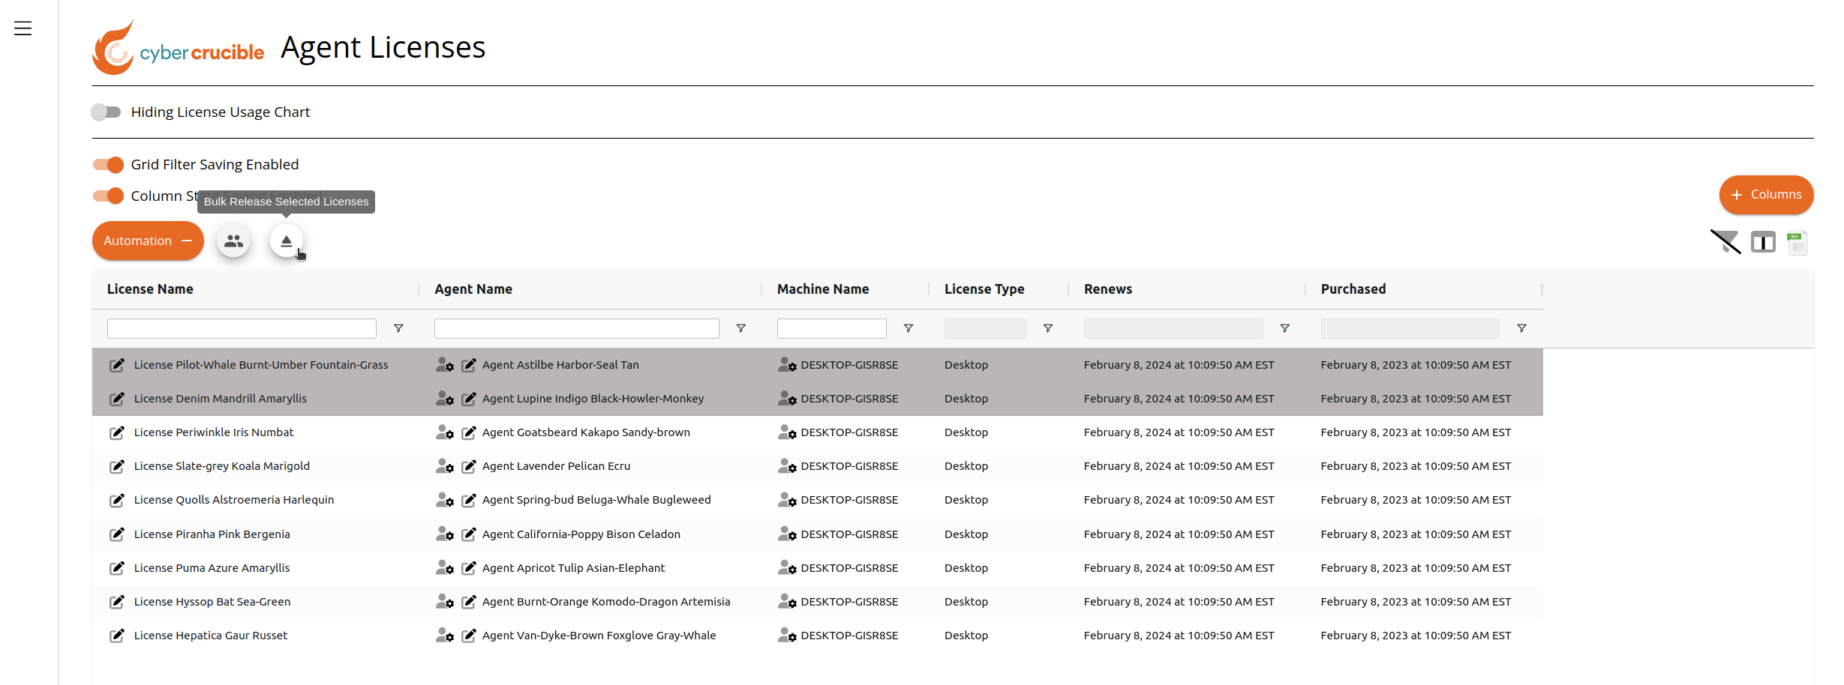
Task: Toggle the License Usage Chart switch
Action: click(106, 112)
